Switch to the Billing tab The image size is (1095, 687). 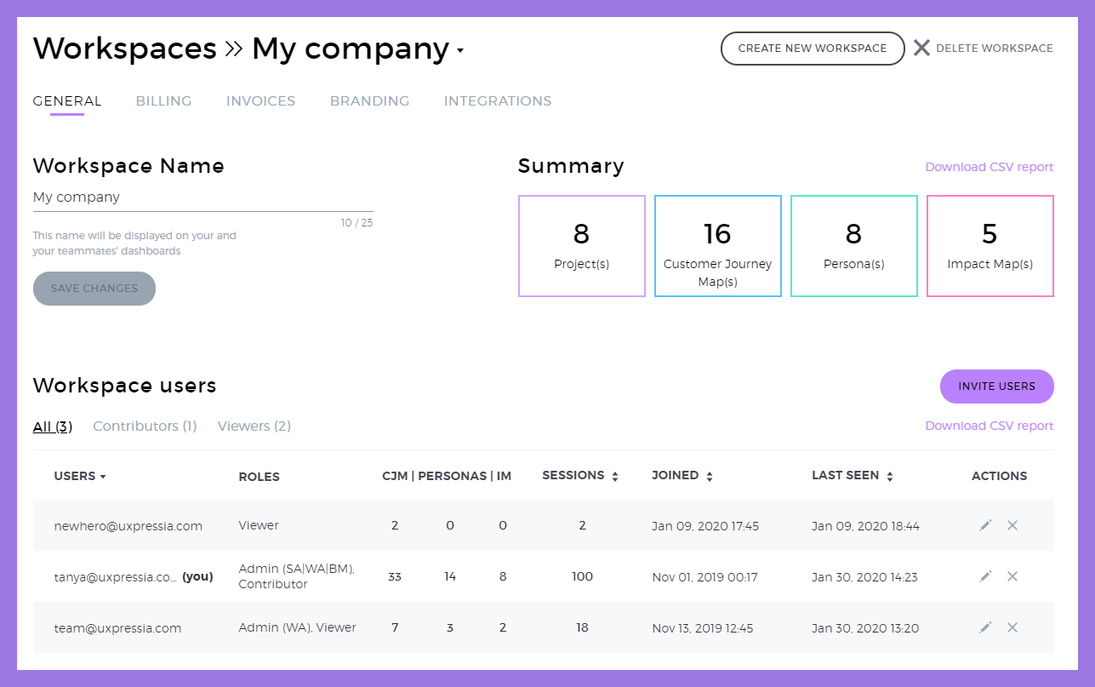(163, 101)
